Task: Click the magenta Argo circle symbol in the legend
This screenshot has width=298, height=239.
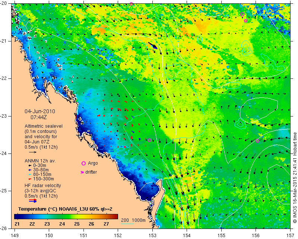Action: [x=83, y=163]
